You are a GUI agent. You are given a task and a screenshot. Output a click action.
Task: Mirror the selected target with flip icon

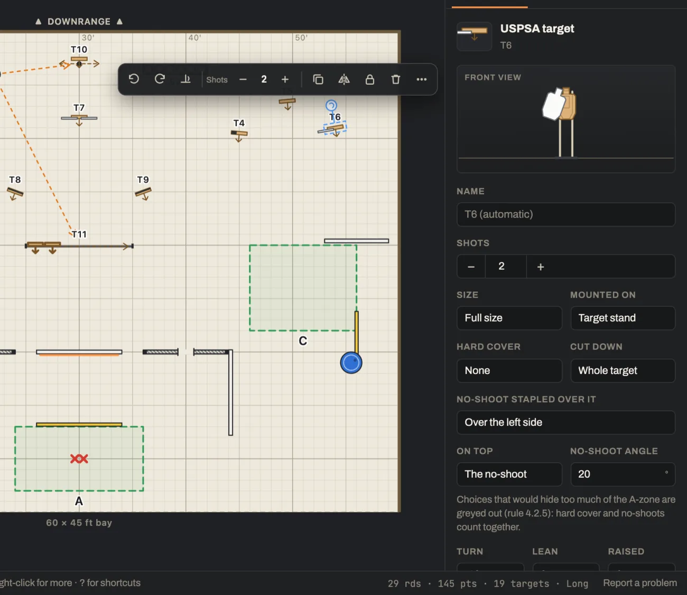coord(344,79)
